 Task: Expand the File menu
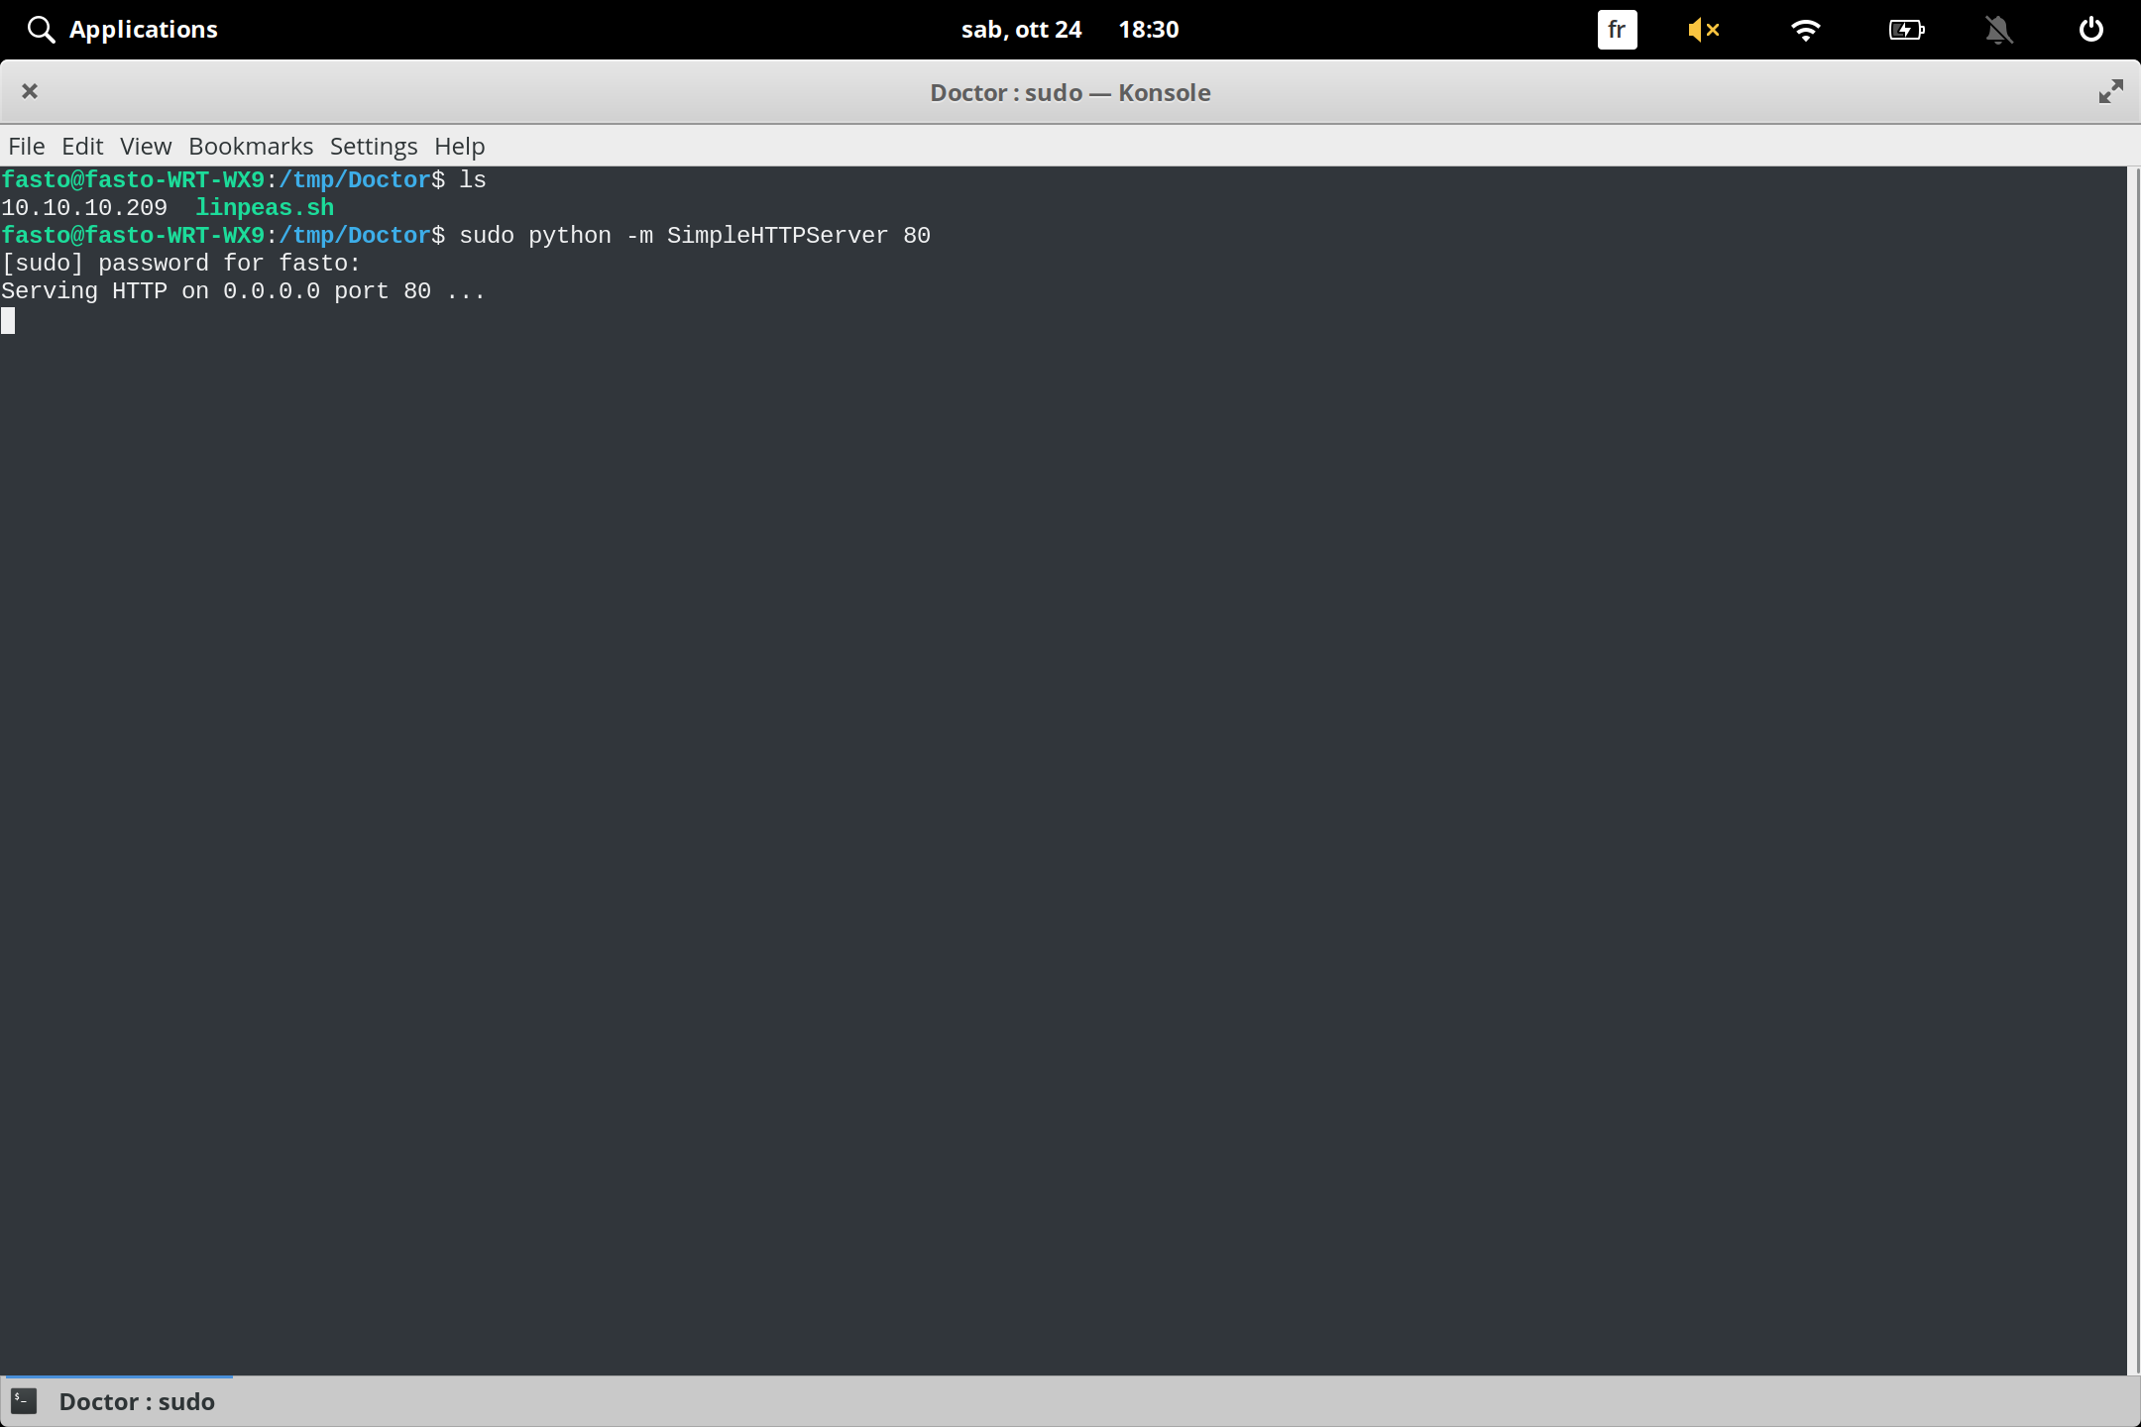[x=26, y=146]
